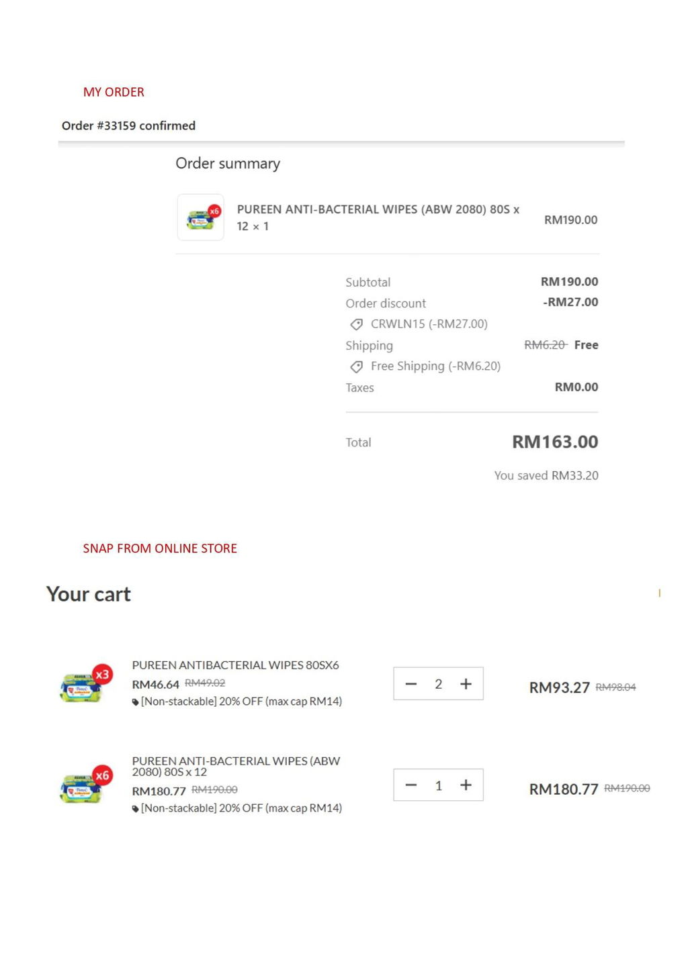Image resolution: width=688 pixels, height=972 pixels.
Task: Click the order summary product thumbnail
Action: 200,217
